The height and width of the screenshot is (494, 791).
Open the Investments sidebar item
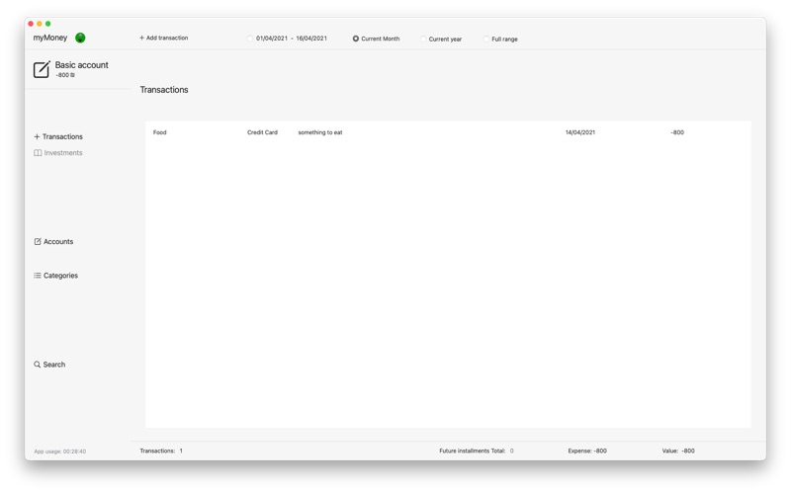pyautogui.click(x=58, y=153)
